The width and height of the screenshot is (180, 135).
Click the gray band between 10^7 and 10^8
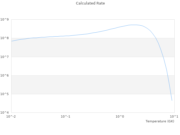(x=84, y=48)
